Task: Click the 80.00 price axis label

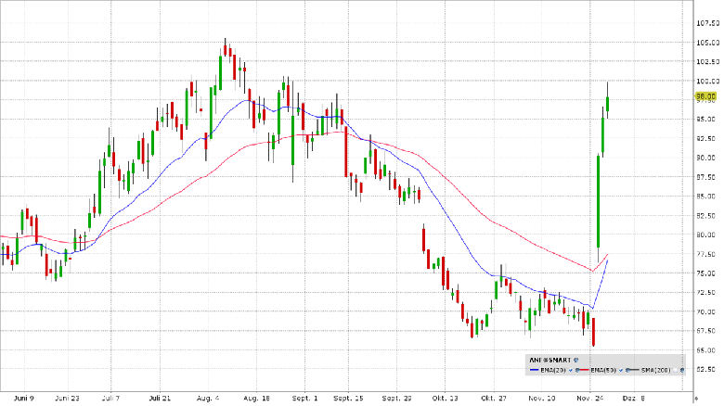Action: [706, 235]
